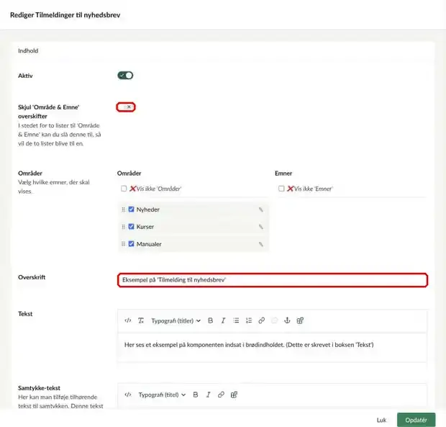Edit the Kurser item with pencil icon
The height and width of the screenshot is (427, 446).
261,227
